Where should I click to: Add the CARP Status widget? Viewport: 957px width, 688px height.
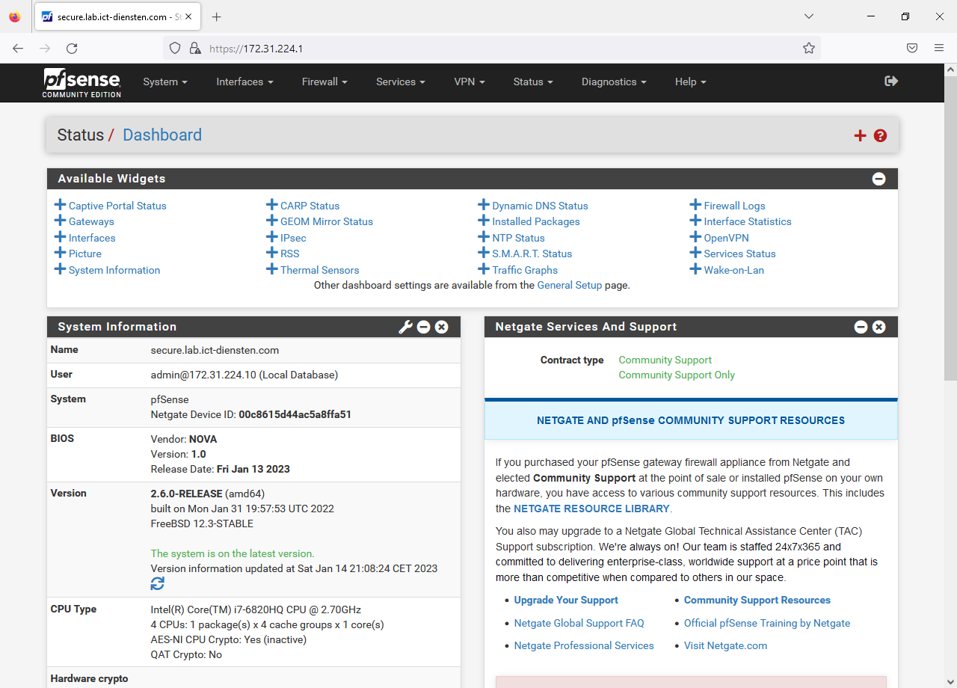(303, 206)
